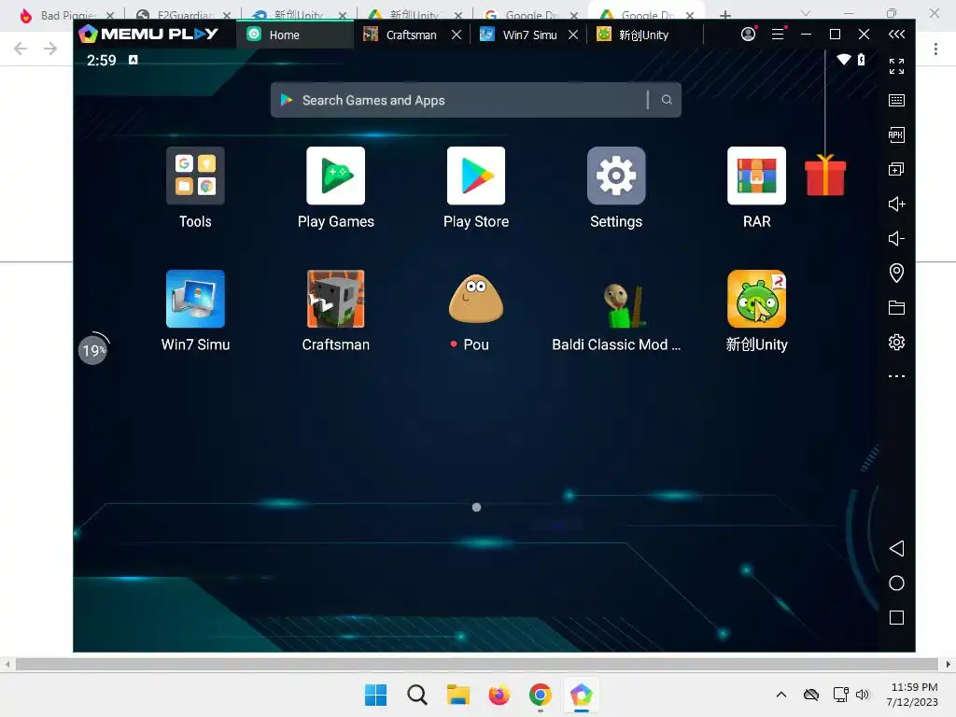The width and height of the screenshot is (956, 717).
Task: Open File Explorer from taskbar
Action: pos(457,695)
